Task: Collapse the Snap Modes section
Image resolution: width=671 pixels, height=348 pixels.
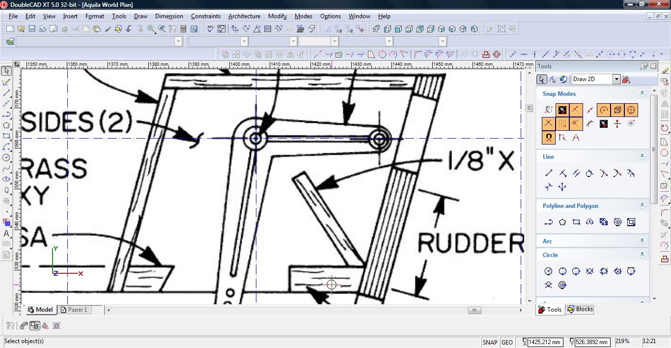Action: [642, 93]
